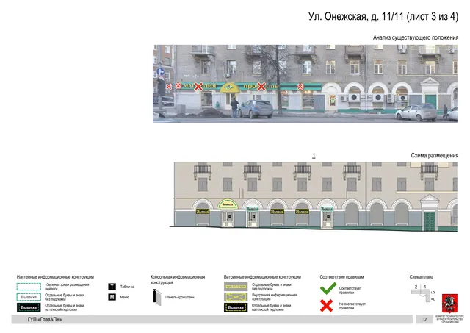Click the Панель-кронштейн bracket panel icon
The height and width of the screenshot is (333, 470).
[x=157, y=297]
